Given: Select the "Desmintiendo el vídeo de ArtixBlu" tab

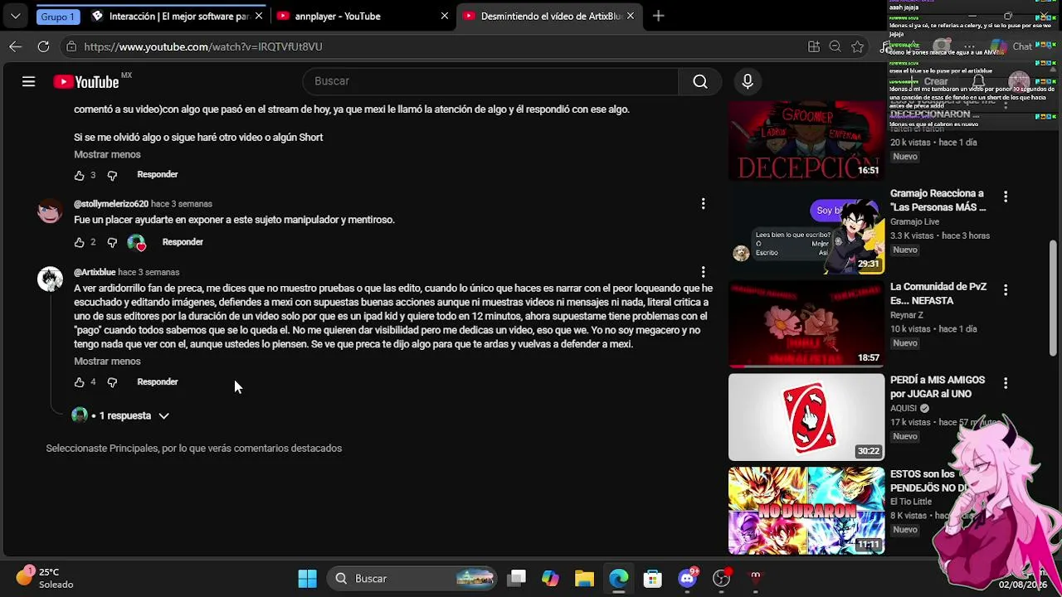Looking at the screenshot, I should coord(549,16).
